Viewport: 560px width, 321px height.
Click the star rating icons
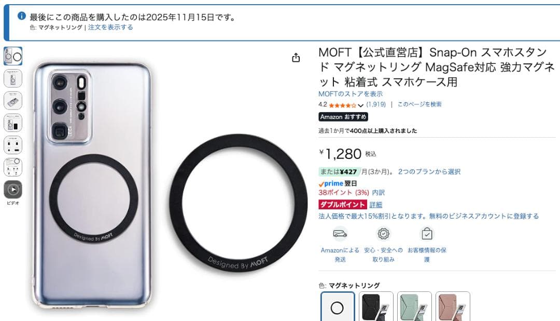point(342,105)
